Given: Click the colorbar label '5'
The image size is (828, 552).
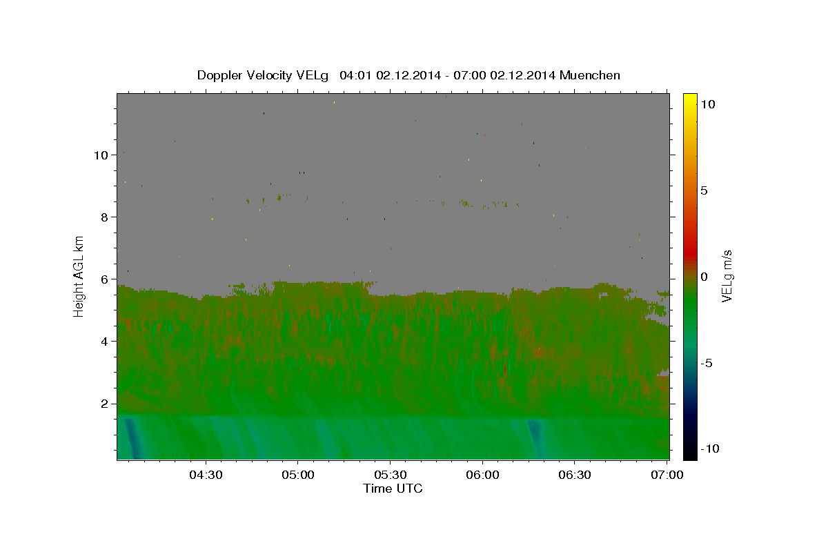Looking at the screenshot, I should point(704,190).
